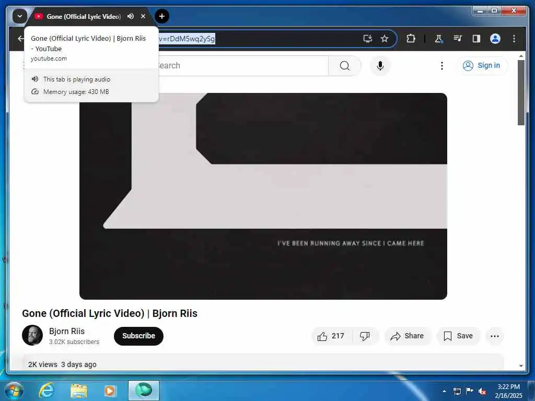Click the YouTube search magnifier button

(345, 65)
